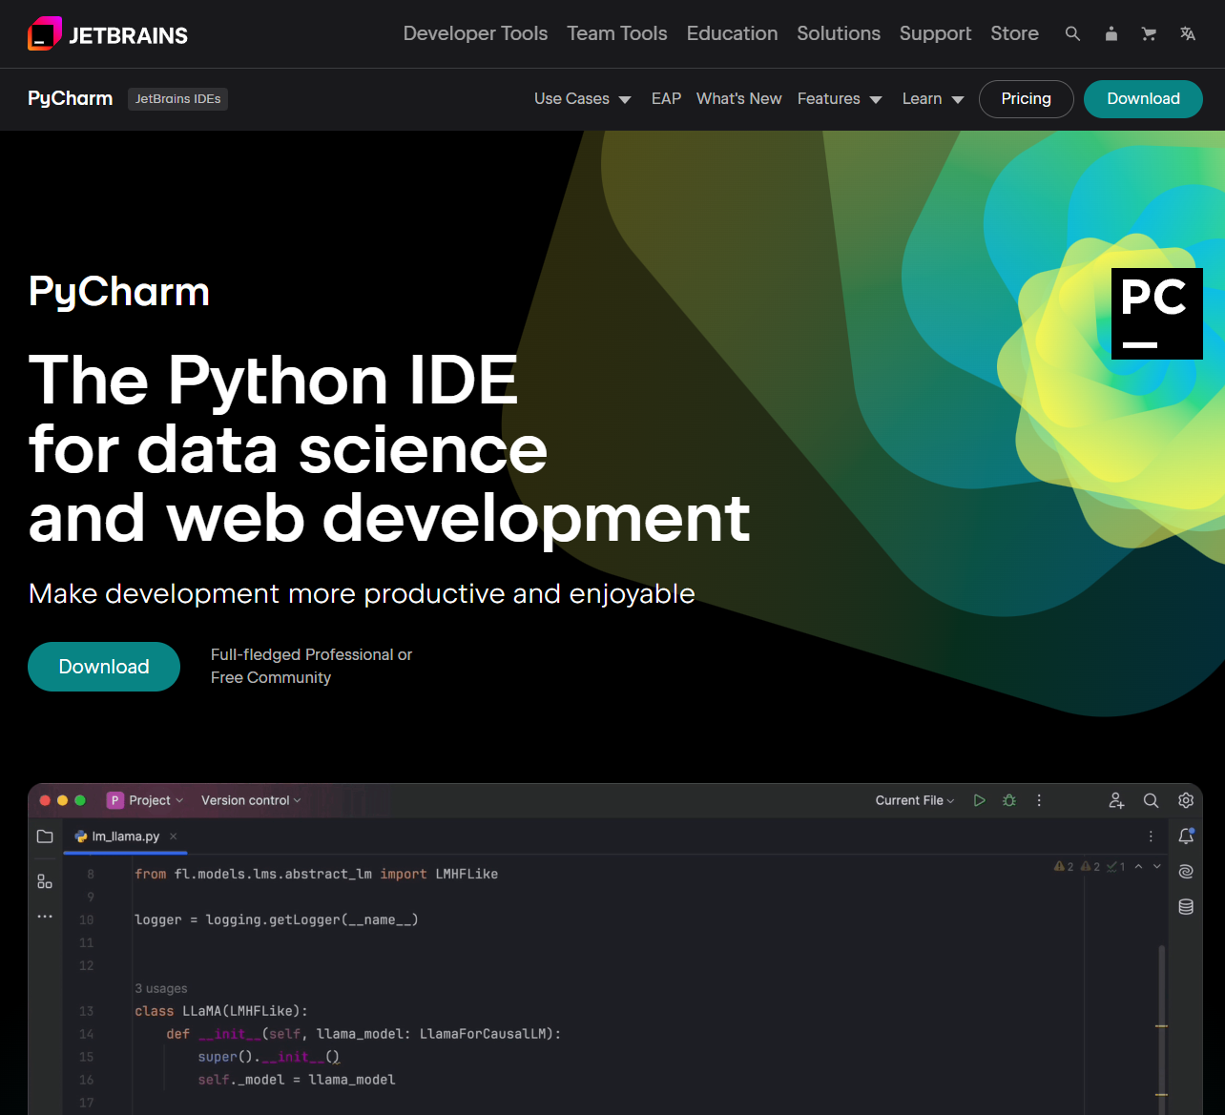Image resolution: width=1225 pixels, height=1115 pixels.
Task: Click the Notifications bell icon in the IDE
Action: point(1186,836)
